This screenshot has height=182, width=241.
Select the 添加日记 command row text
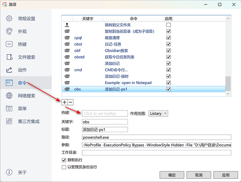[x=112, y=63]
